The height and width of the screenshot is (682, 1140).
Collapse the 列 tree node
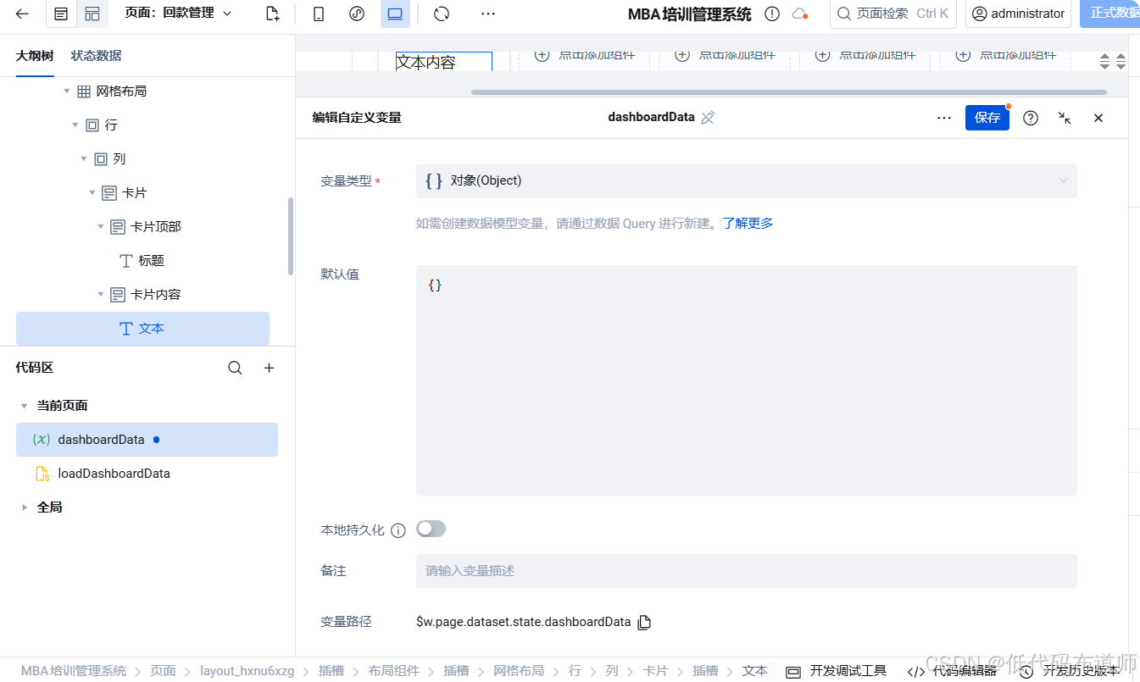click(x=84, y=158)
